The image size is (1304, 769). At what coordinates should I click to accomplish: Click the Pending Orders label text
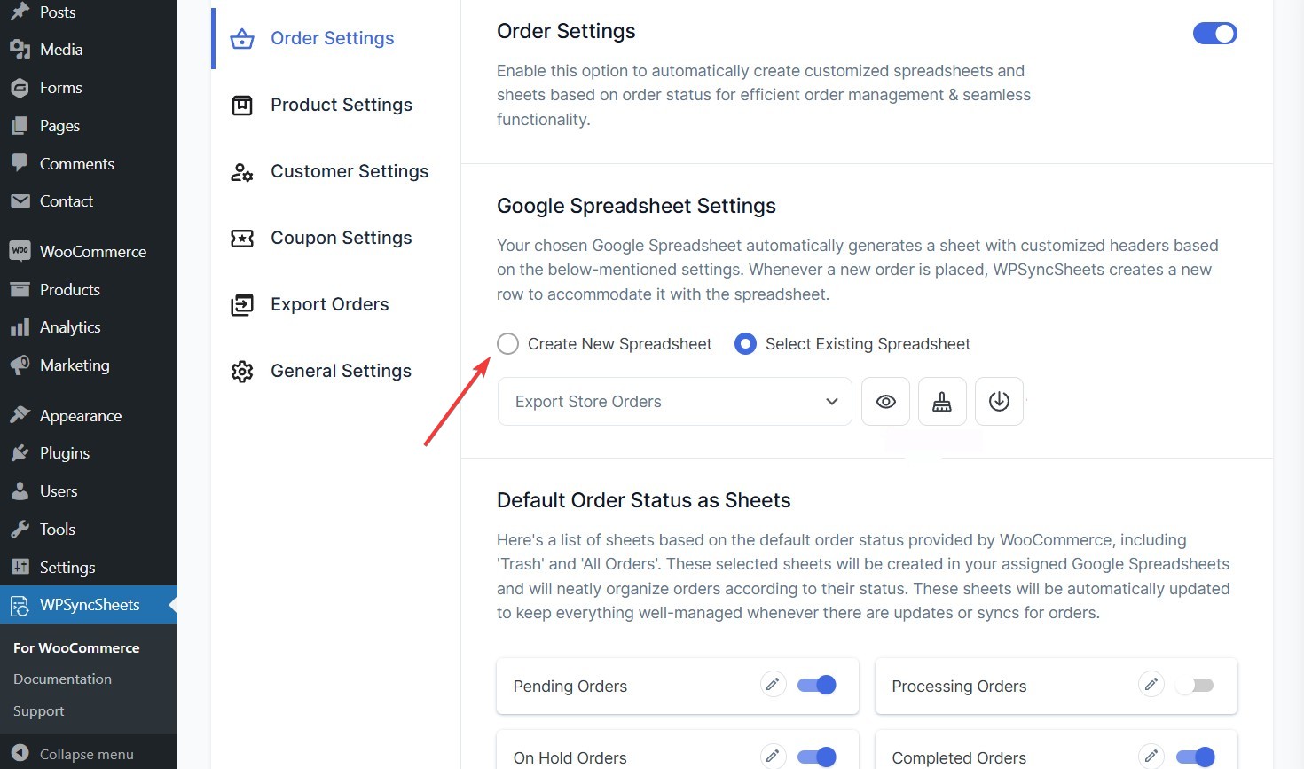coord(570,687)
